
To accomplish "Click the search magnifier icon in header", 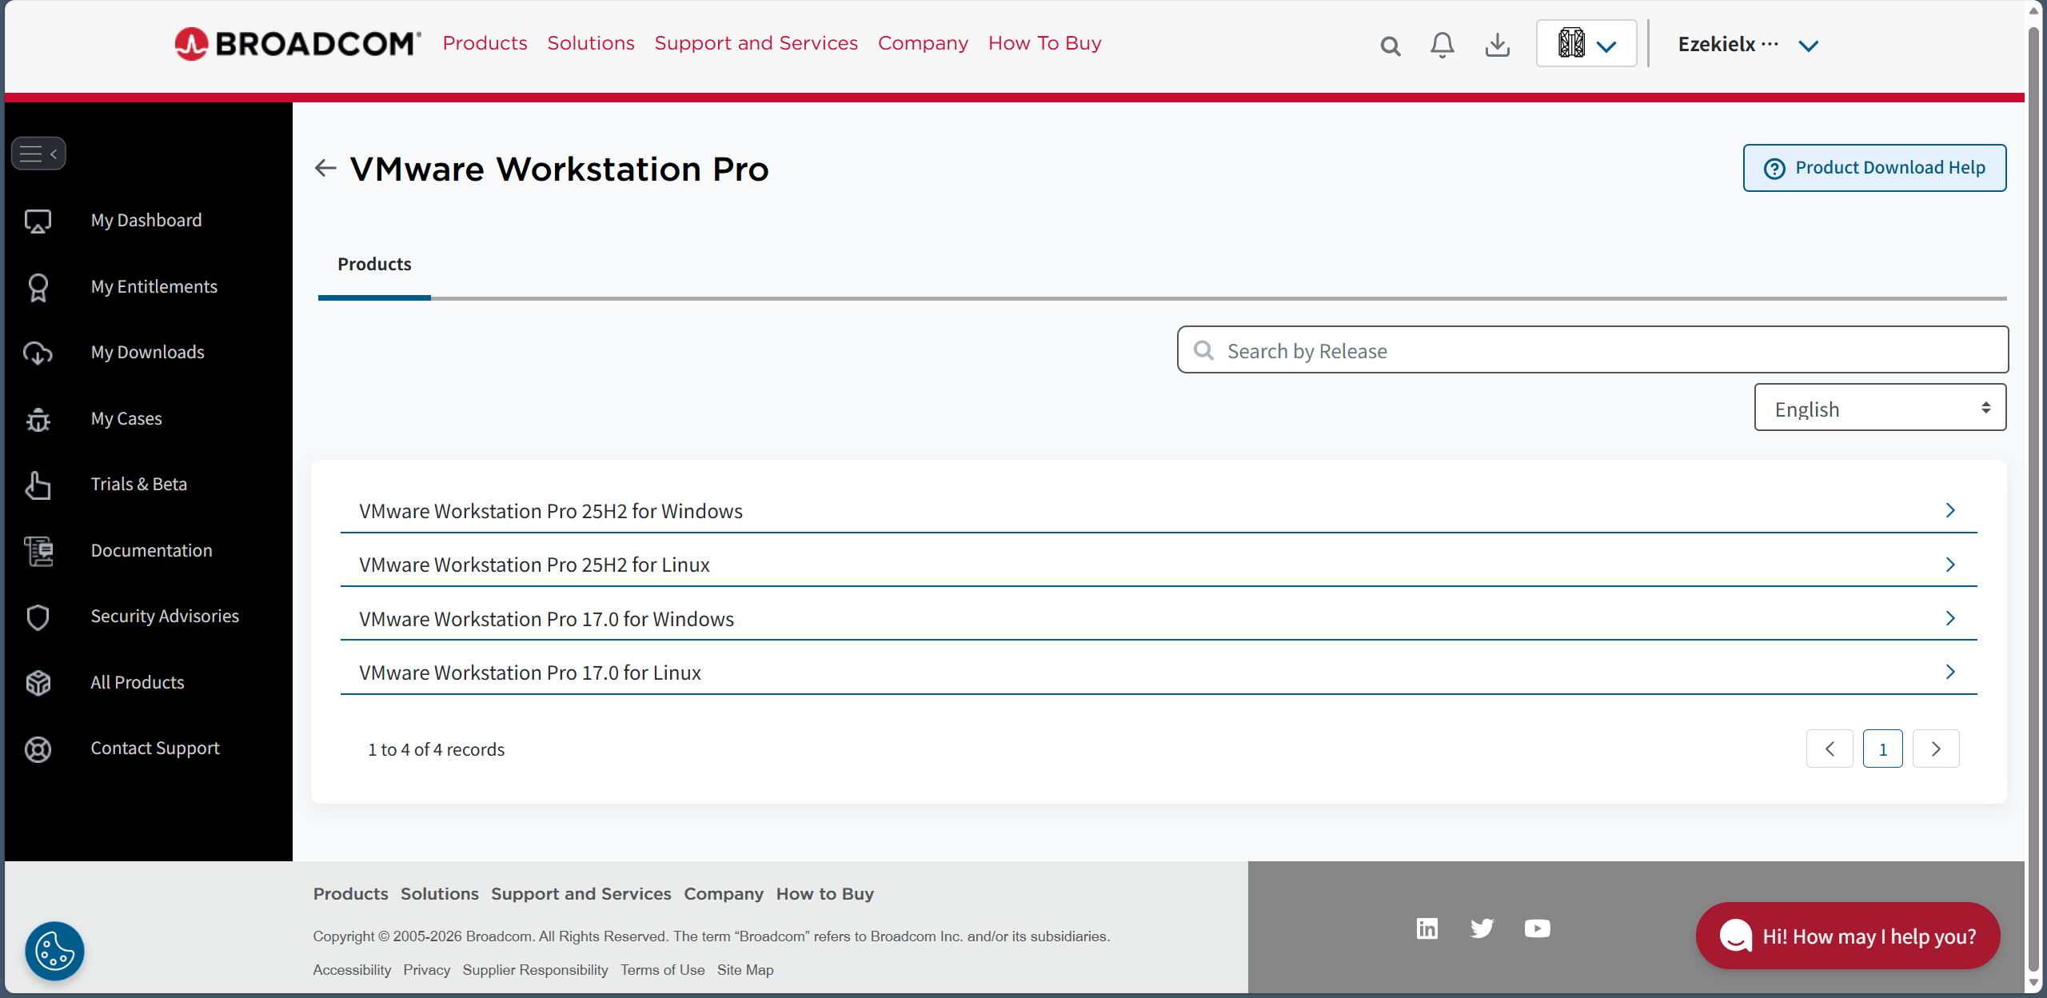I will point(1391,46).
